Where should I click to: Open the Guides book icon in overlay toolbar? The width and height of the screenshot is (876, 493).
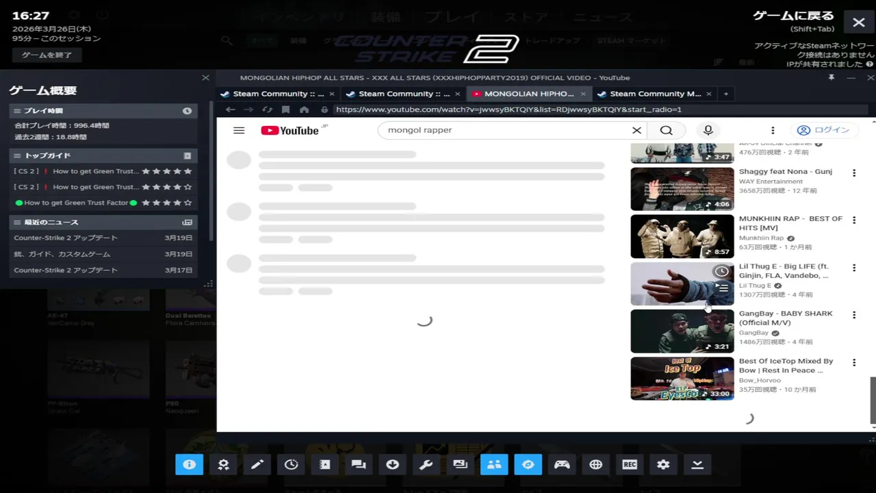(x=325, y=464)
